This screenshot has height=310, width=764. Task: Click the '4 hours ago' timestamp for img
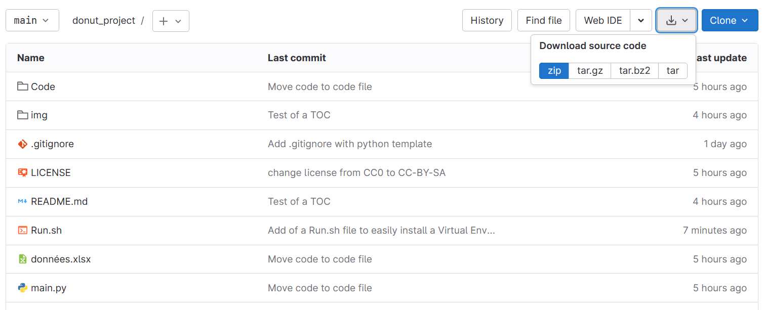(720, 115)
